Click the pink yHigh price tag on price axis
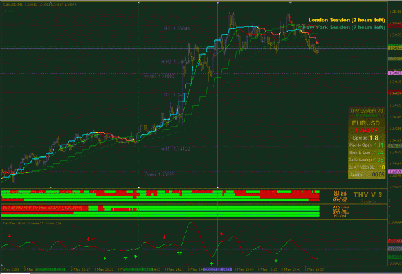Viewport: 402px width, 274px height. pos(395,73)
